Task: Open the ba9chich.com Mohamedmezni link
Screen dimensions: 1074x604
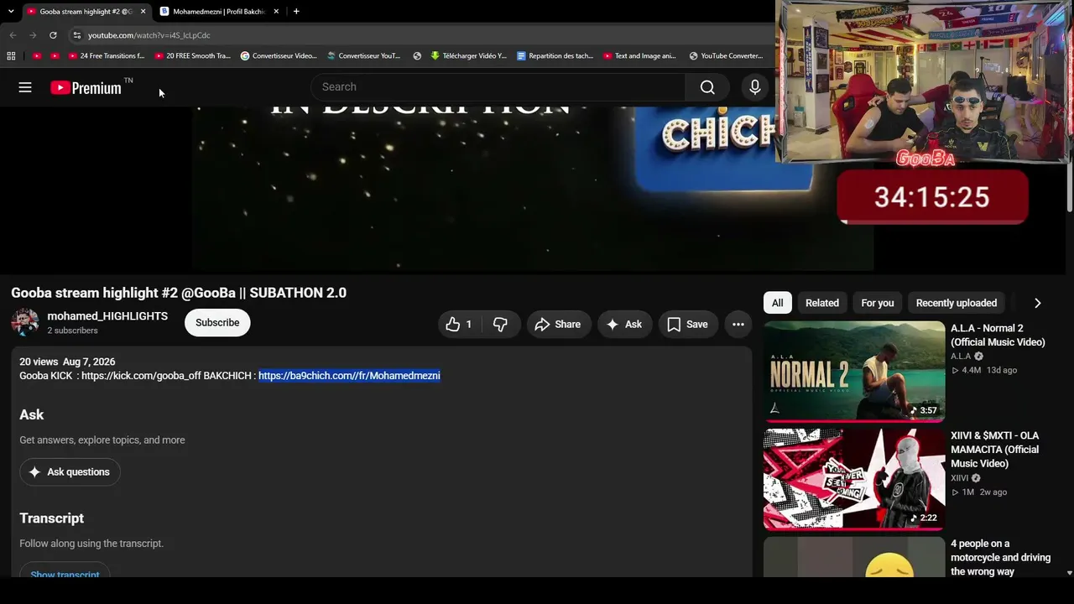Action: pos(349,376)
